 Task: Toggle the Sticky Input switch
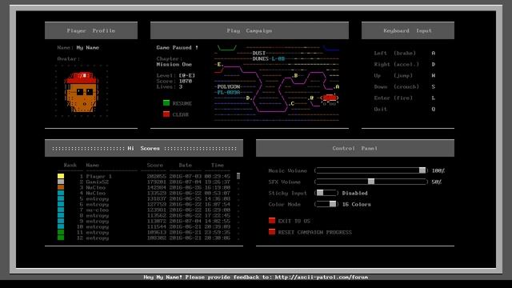click(x=326, y=193)
